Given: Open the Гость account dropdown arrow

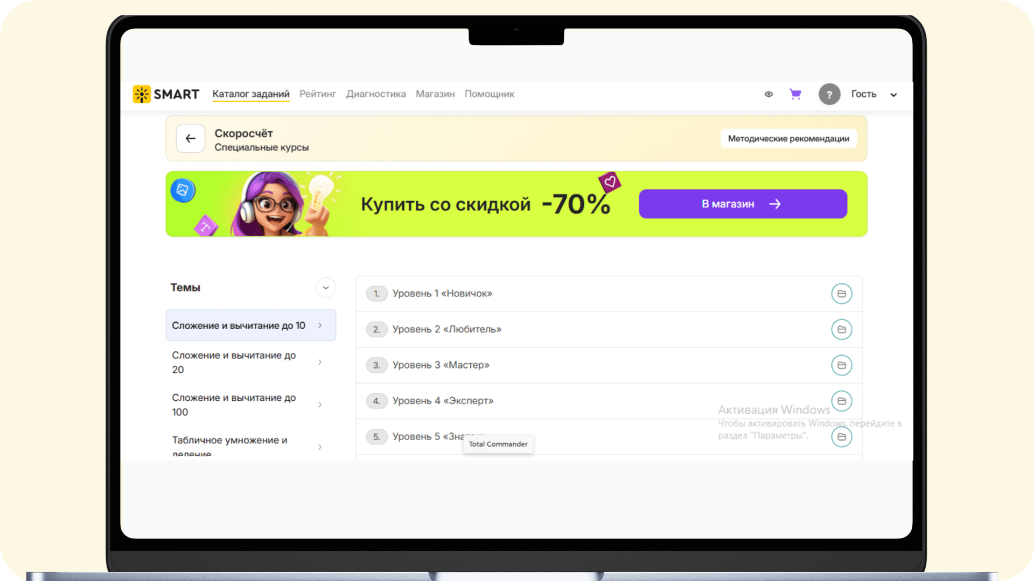Looking at the screenshot, I should pos(893,95).
